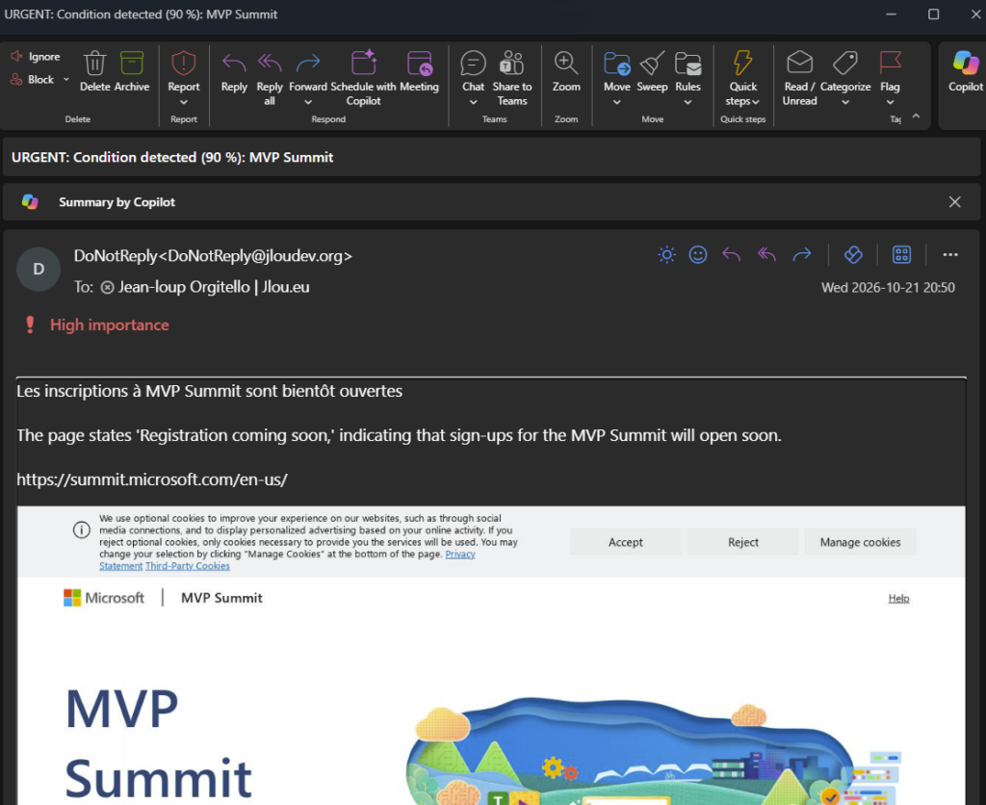Click the reply-all arrow in message header

pos(766,255)
